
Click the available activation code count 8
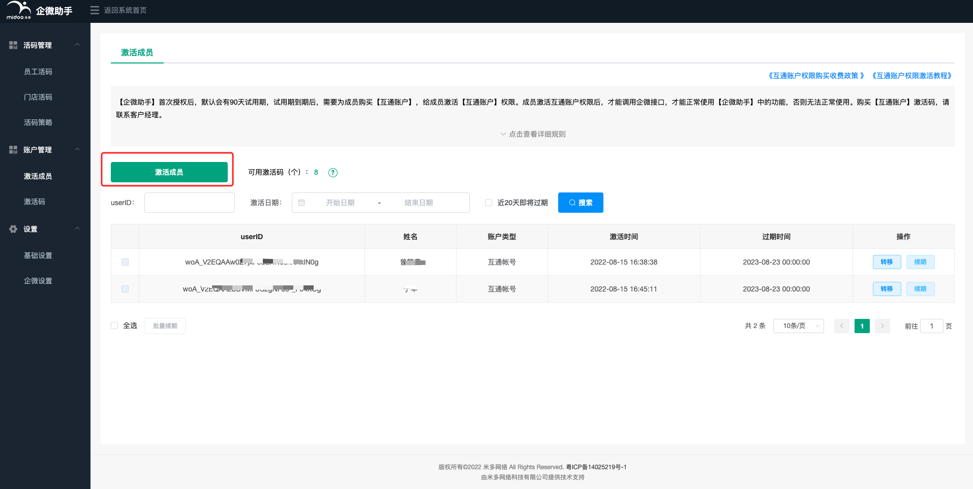coord(316,173)
